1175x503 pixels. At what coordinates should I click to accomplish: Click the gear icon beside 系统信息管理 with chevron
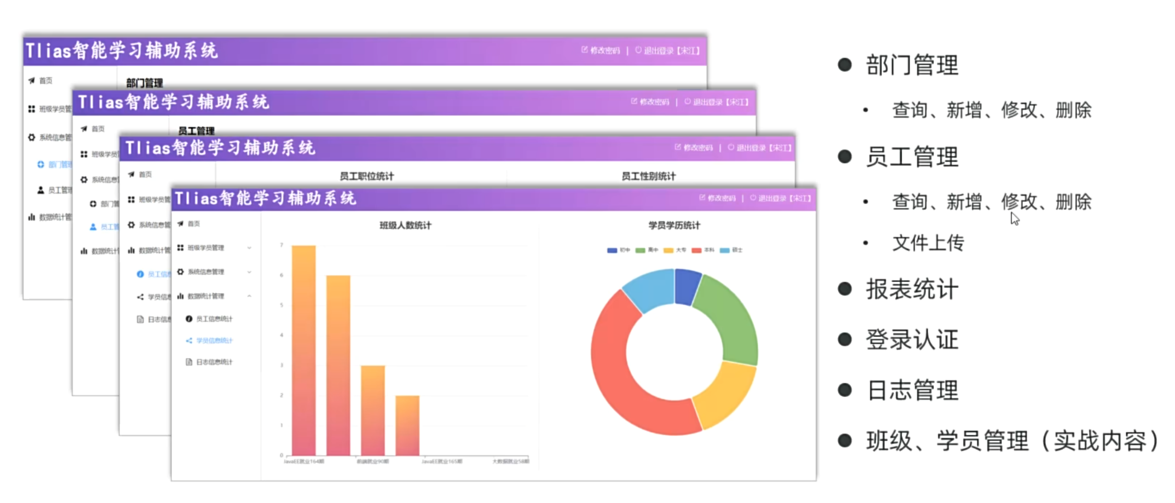181,272
